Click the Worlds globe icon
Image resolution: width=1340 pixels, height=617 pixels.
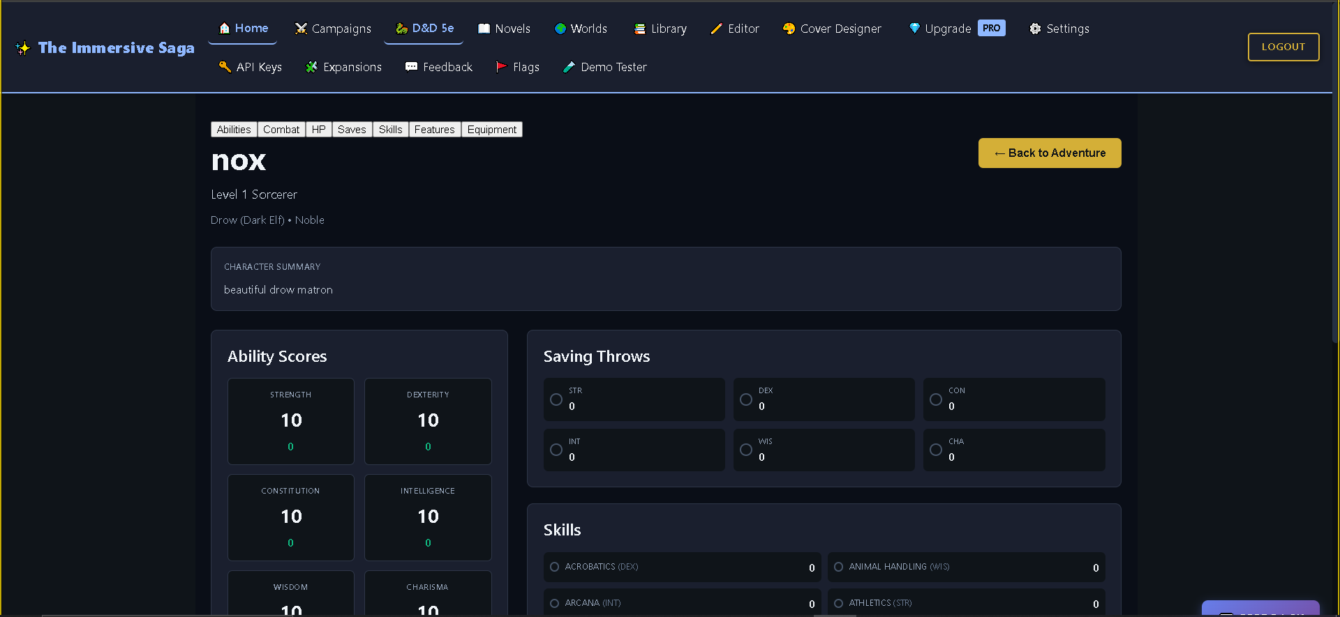[560, 29]
